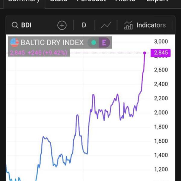
Task: Click the magnifier search icon
Action: (x=15, y=25)
